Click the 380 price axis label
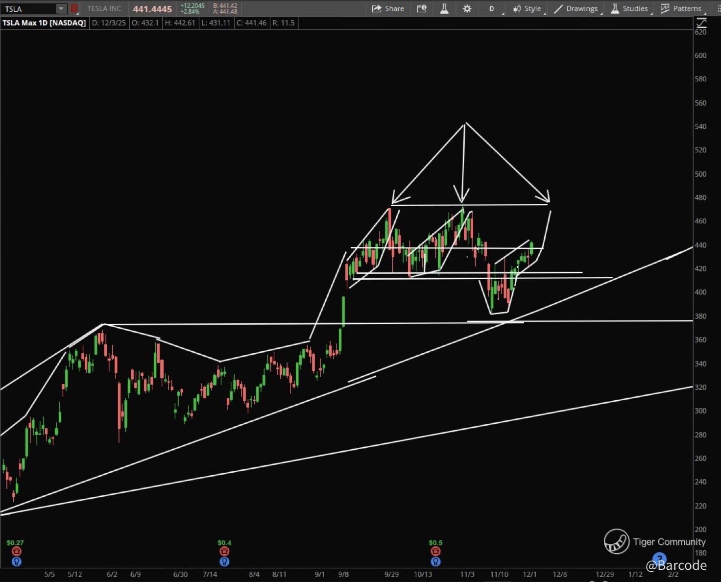 pyautogui.click(x=701, y=316)
